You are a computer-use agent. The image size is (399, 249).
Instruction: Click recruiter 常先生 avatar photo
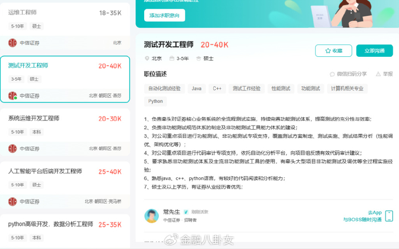click(152, 216)
